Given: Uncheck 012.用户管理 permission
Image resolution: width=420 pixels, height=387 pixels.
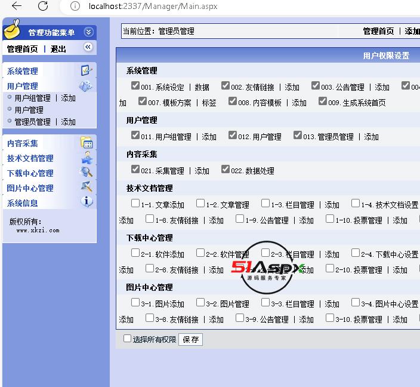Looking at the screenshot, I should coord(233,135).
